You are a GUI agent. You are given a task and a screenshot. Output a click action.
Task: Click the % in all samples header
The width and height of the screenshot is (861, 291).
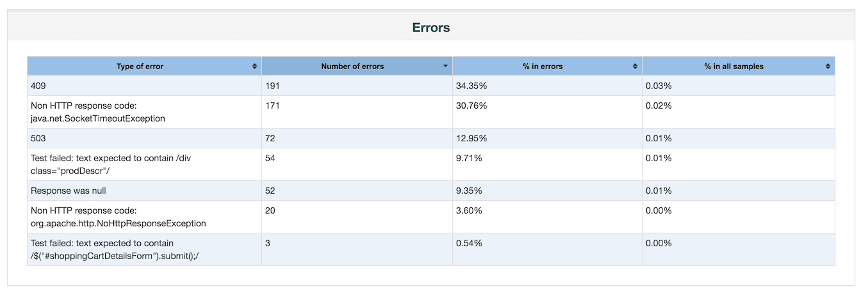click(734, 67)
